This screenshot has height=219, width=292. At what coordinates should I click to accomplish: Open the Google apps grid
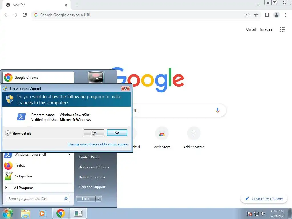point(282,29)
